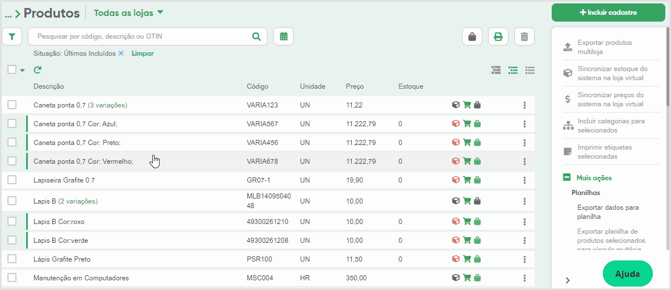671x290 pixels.
Task: Click the Preço column header
Action: pos(355,86)
